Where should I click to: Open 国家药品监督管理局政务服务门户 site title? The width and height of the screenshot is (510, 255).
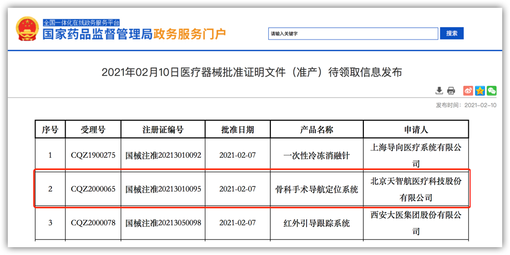tap(134, 34)
